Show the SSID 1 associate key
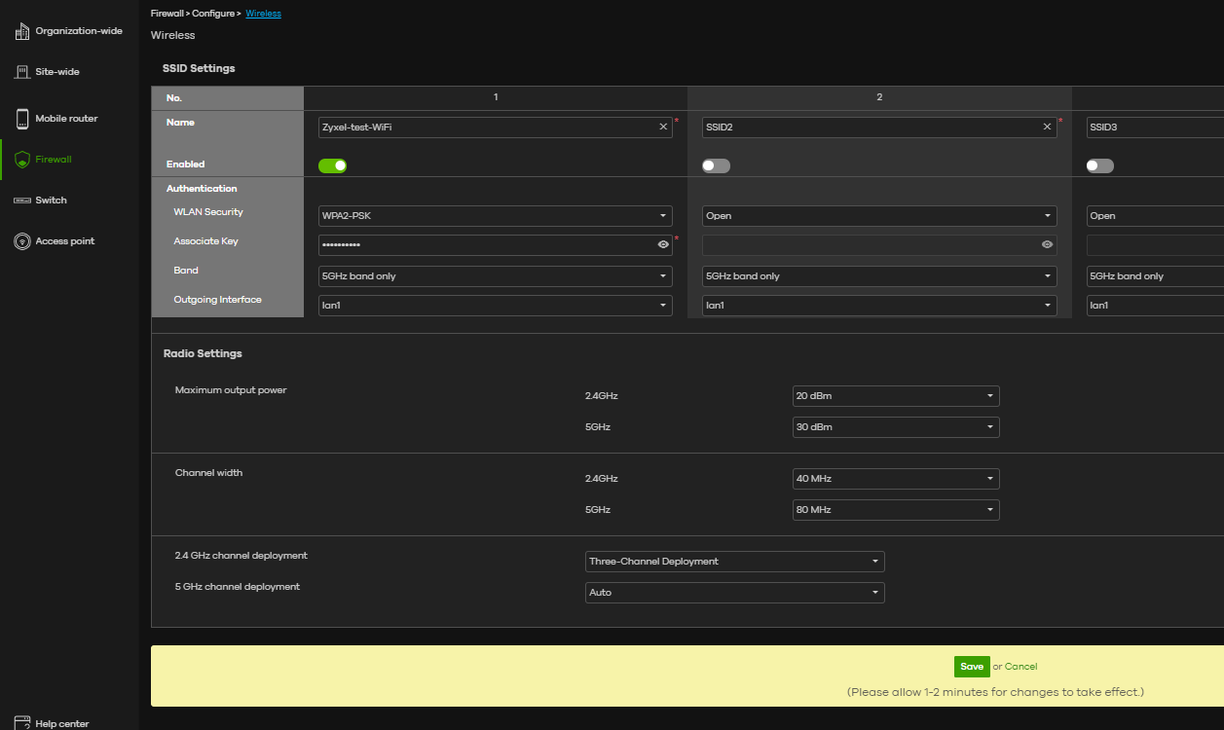 coord(663,245)
